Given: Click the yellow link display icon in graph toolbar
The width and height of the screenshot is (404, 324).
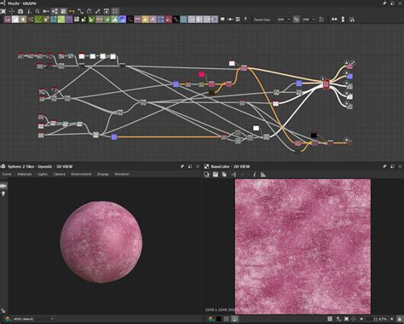Looking at the screenshot, I should [72, 11].
